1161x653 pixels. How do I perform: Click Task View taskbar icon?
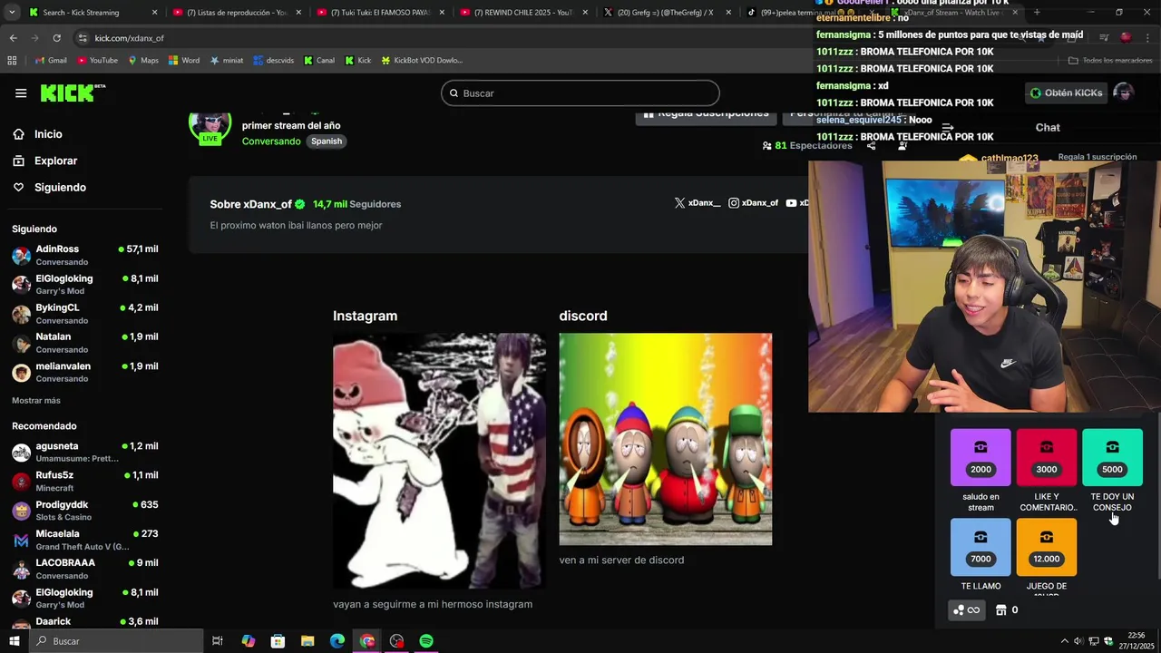[218, 641]
